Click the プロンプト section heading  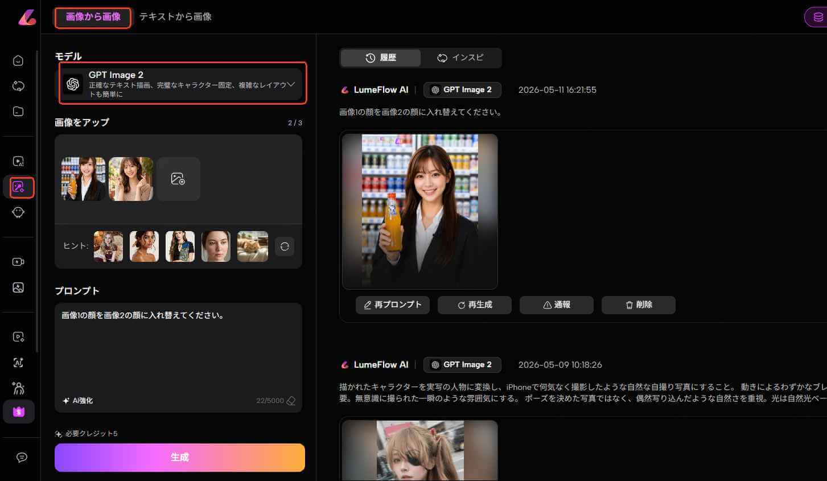coord(77,291)
